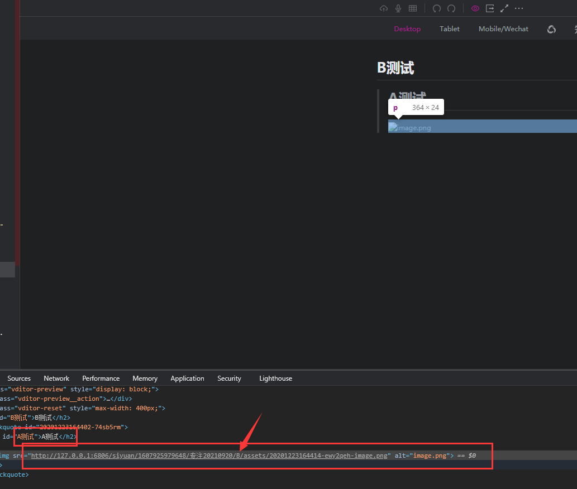Click the cloud upload icon
The image size is (577, 489).
click(384, 8)
